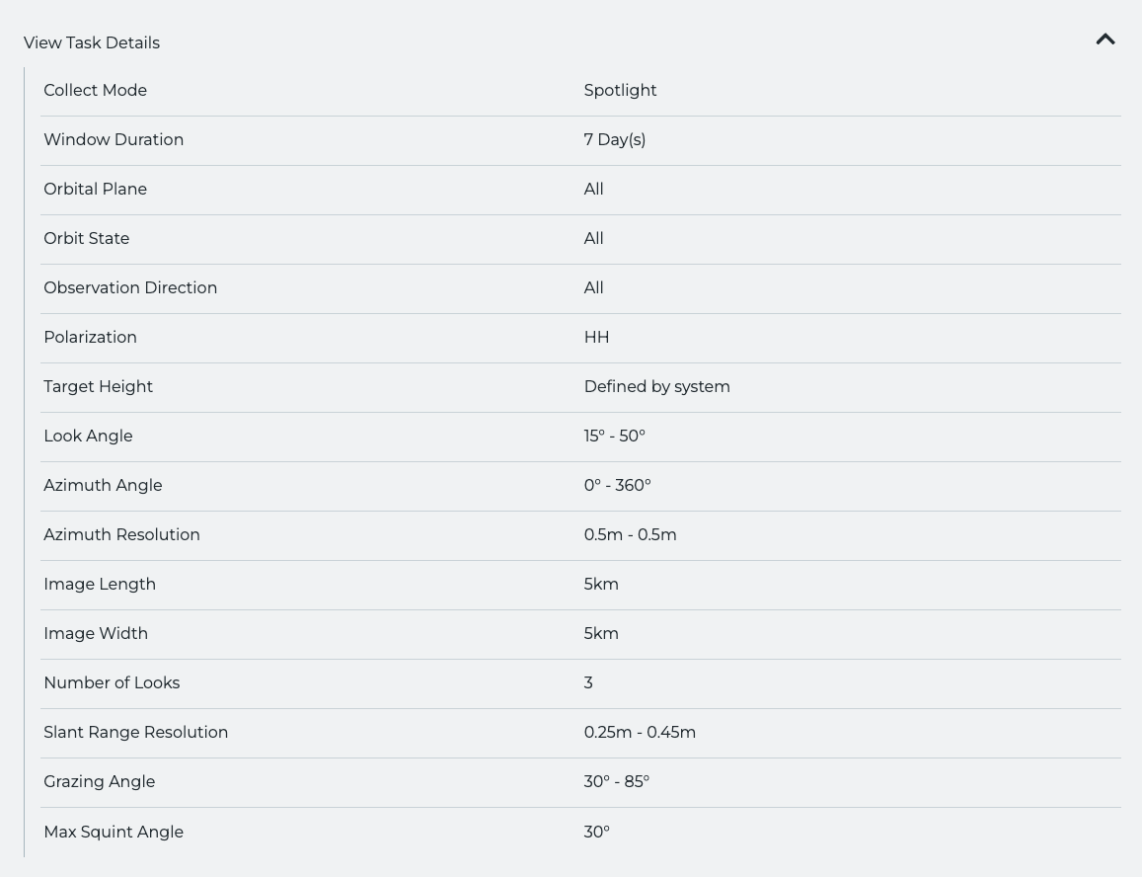
Task: Click the Spotlight collect mode value
Action: (620, 91)
